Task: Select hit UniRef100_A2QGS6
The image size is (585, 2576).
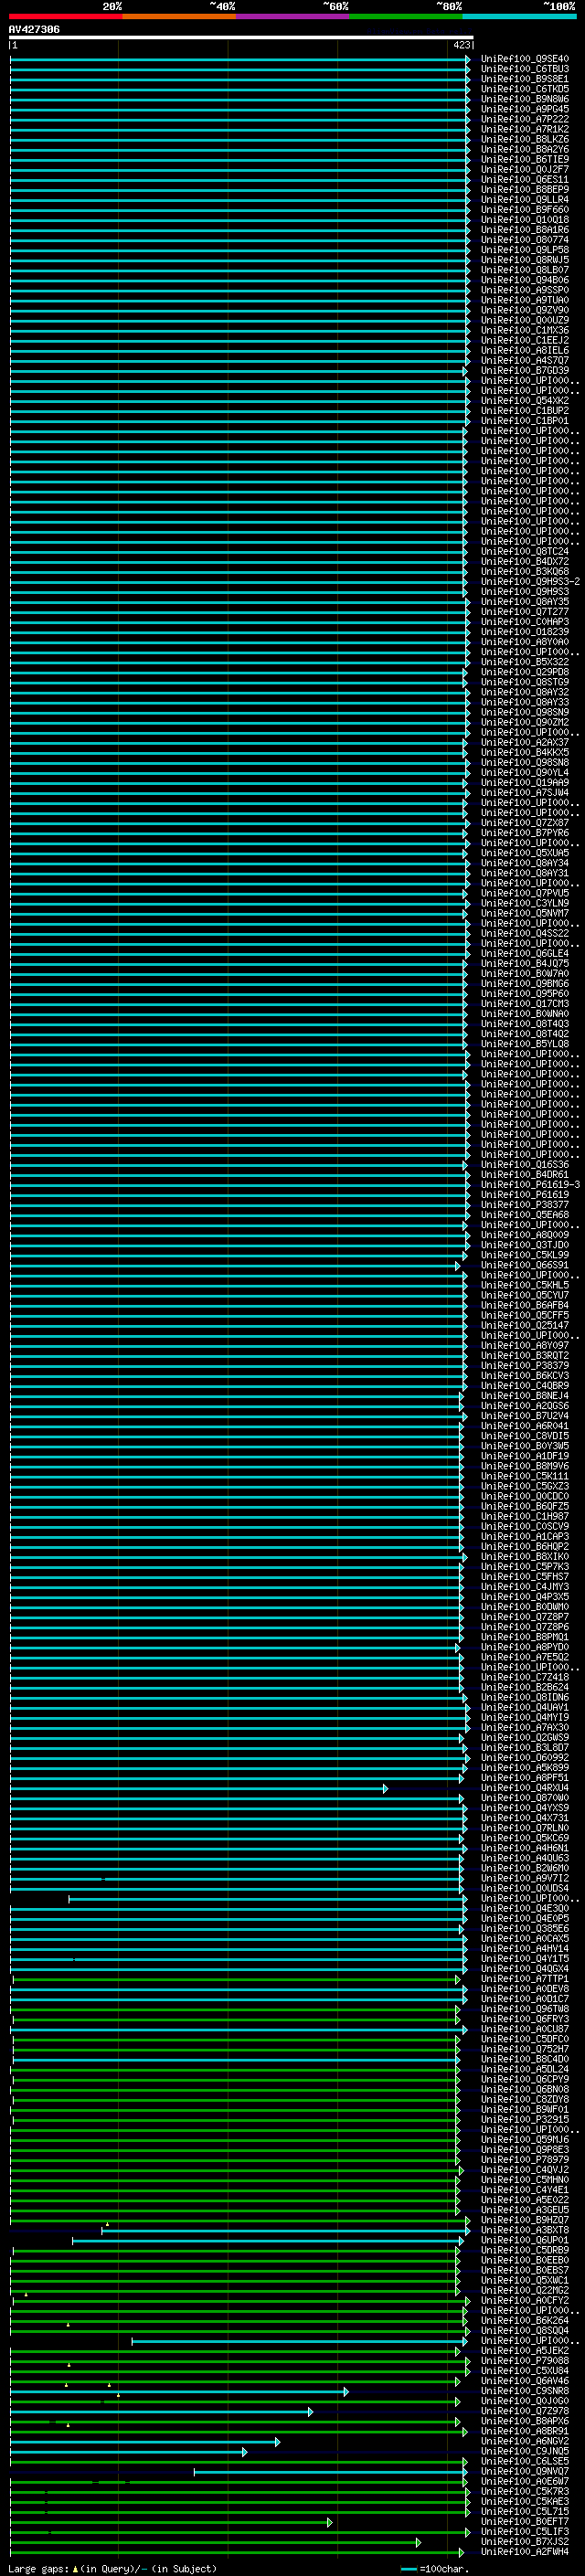Action: pos(525,1405)
